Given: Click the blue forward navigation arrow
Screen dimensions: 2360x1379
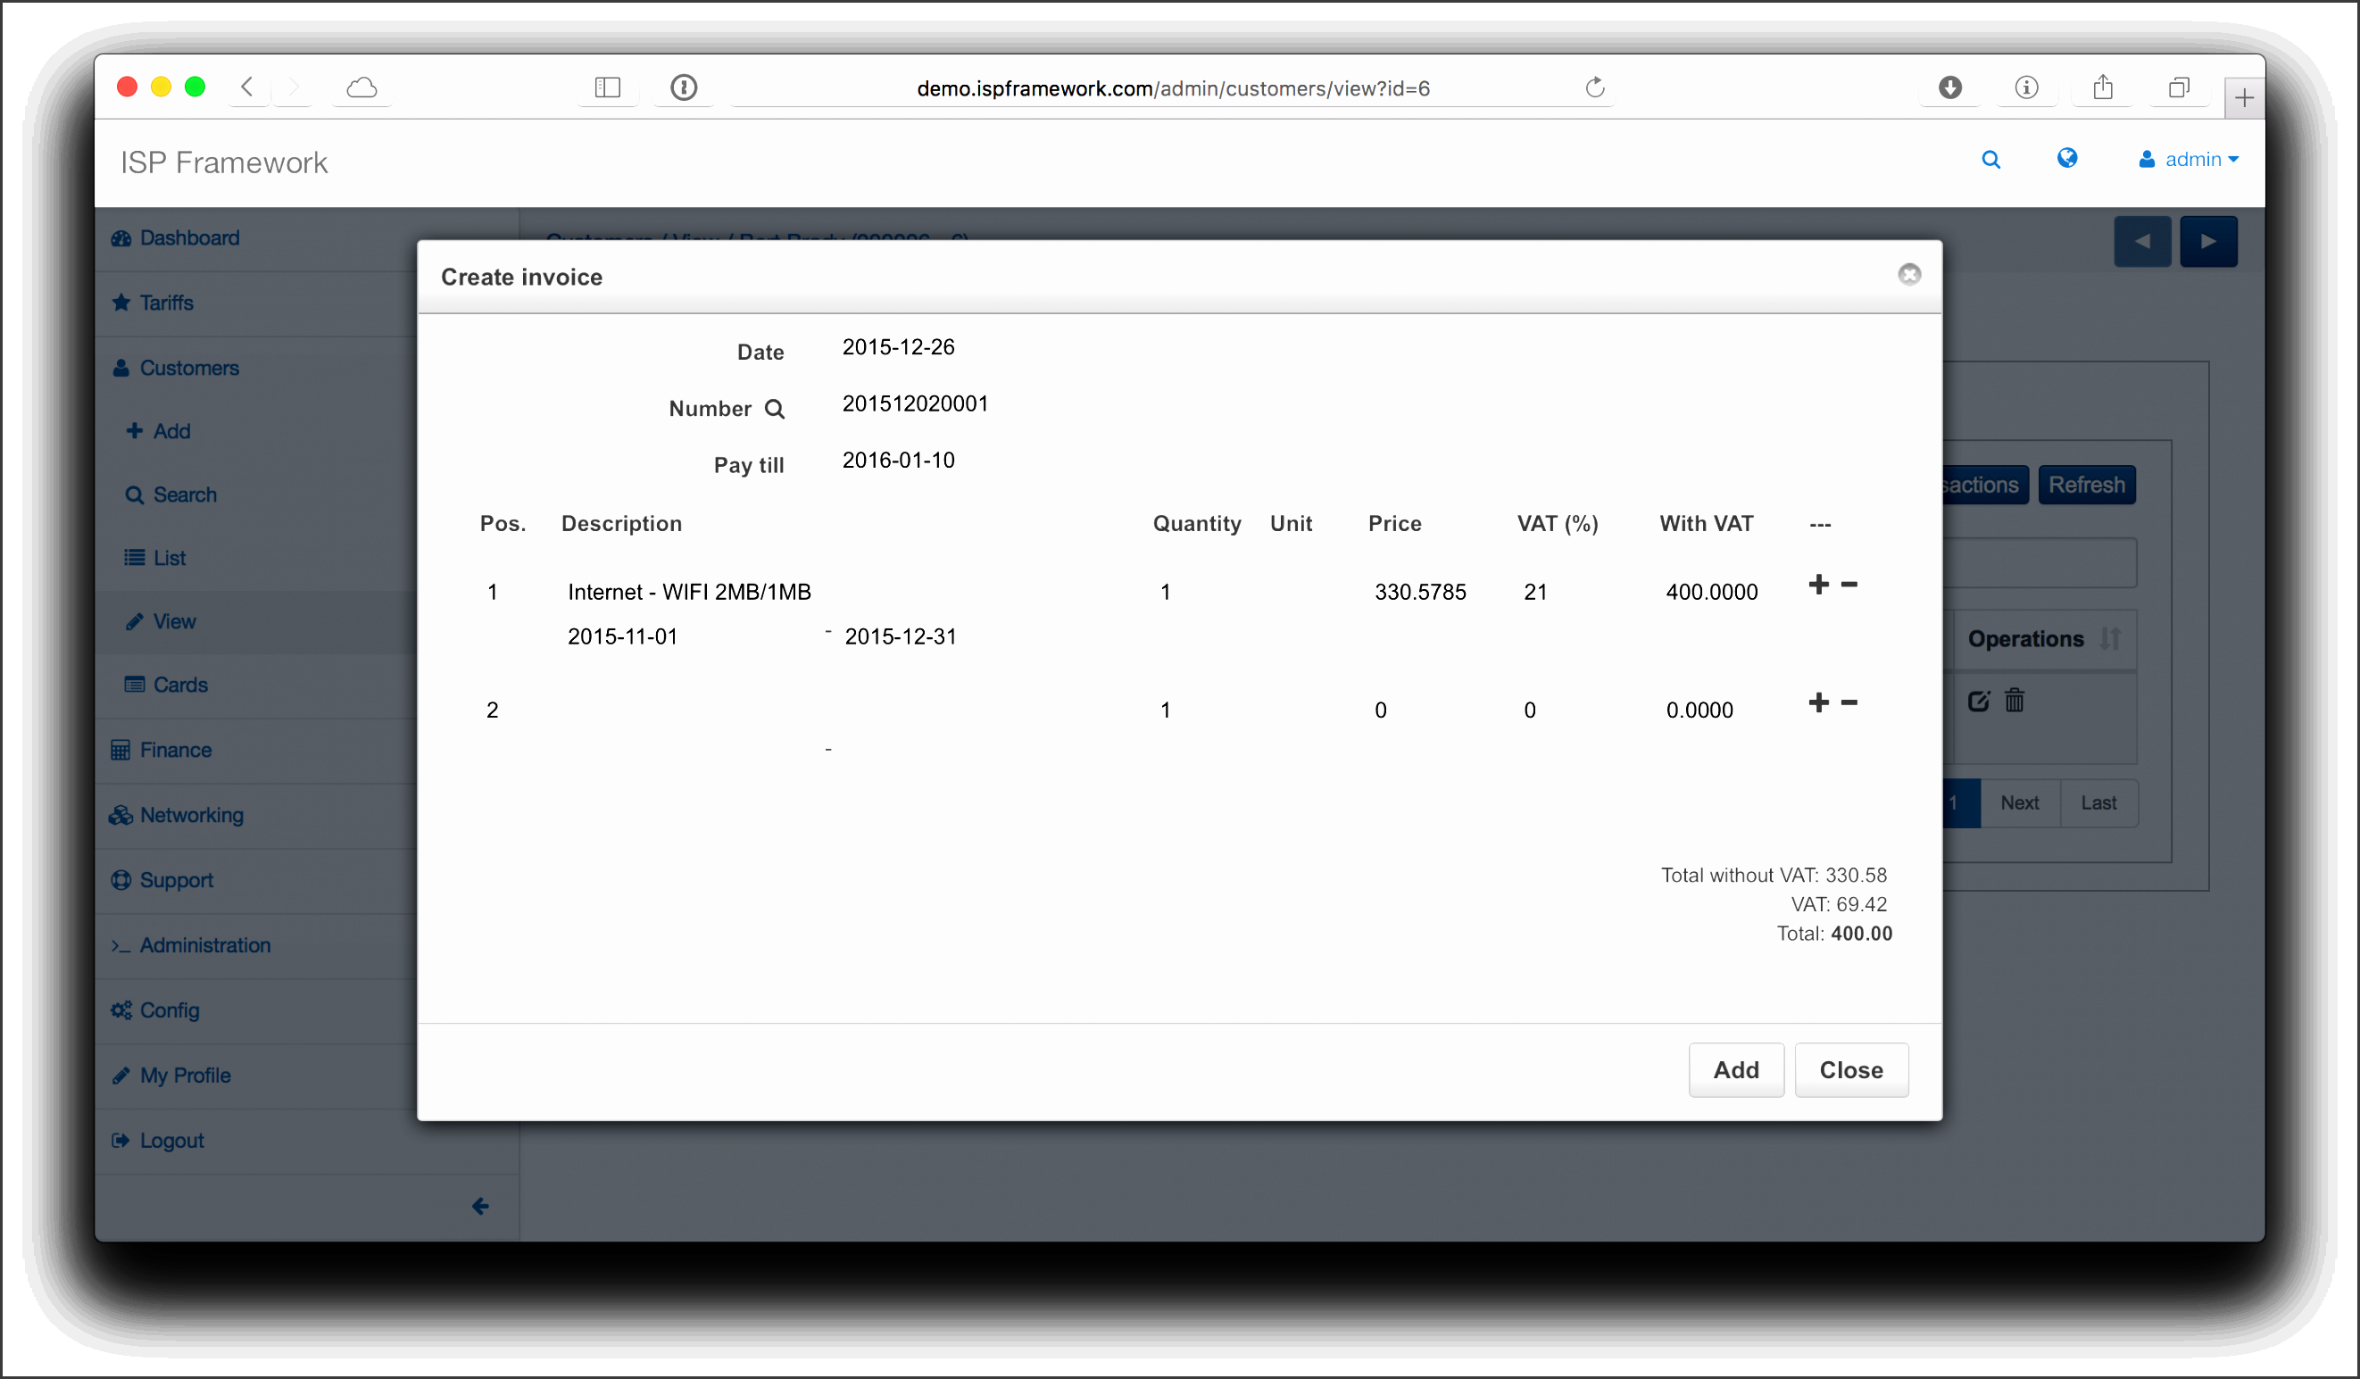Looking at the screenshot, I should tap(2208, 241).
